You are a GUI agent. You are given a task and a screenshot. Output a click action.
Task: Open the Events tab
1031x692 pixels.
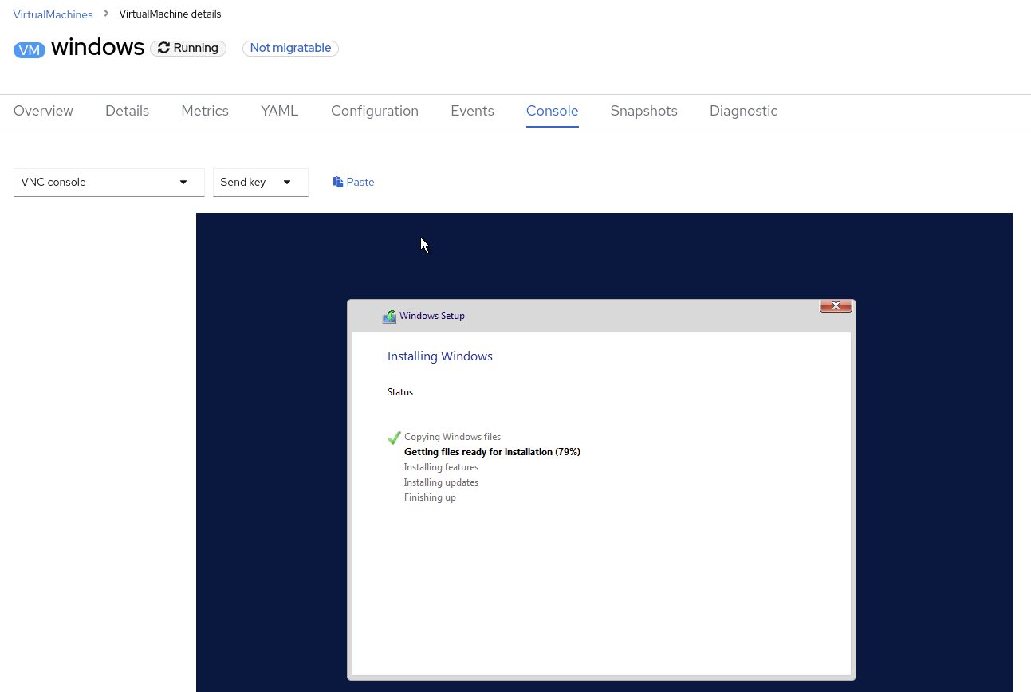(472, 111)
